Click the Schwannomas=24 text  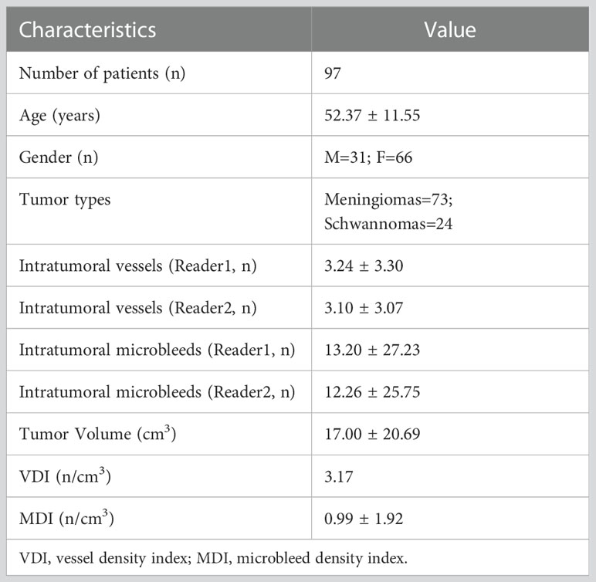point(388,224)
